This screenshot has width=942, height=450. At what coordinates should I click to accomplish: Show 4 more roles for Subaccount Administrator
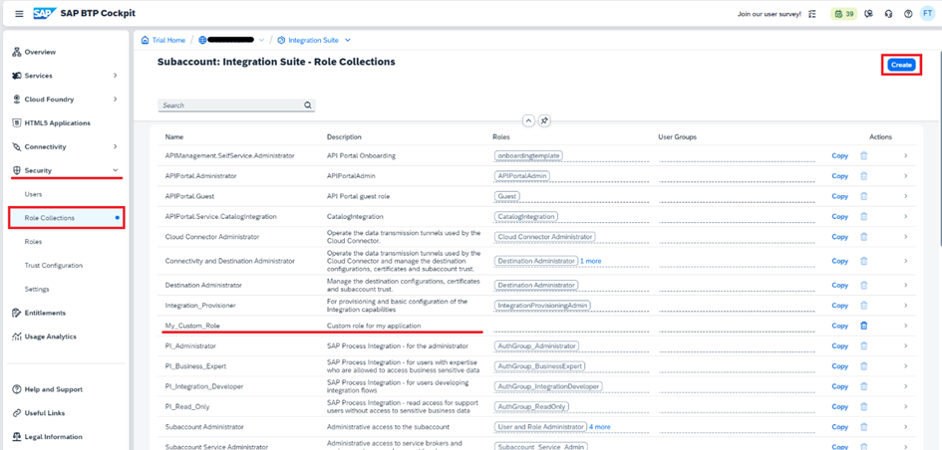point(599,426)
